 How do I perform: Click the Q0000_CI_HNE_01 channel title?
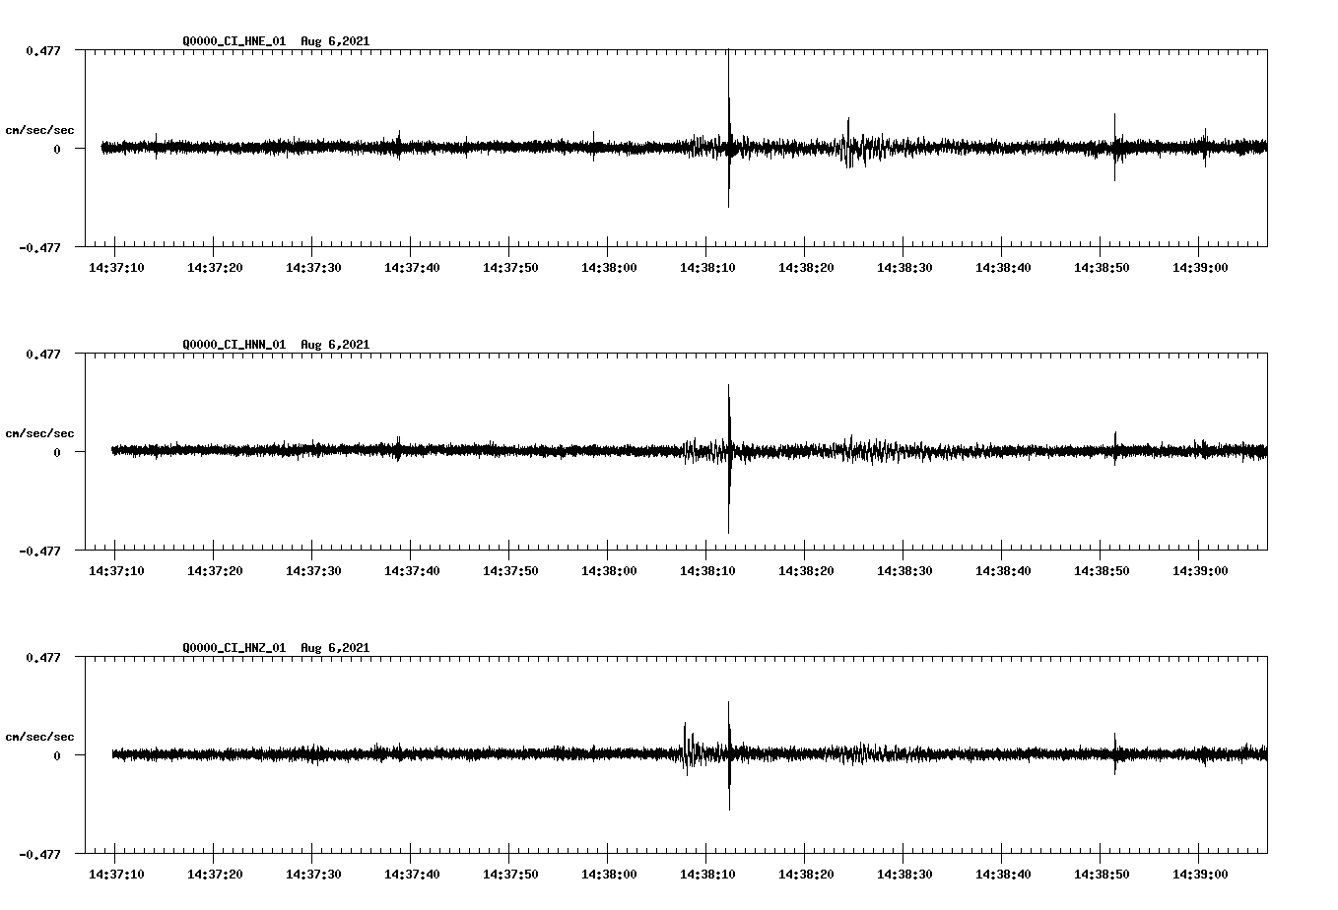coord(234,41)
